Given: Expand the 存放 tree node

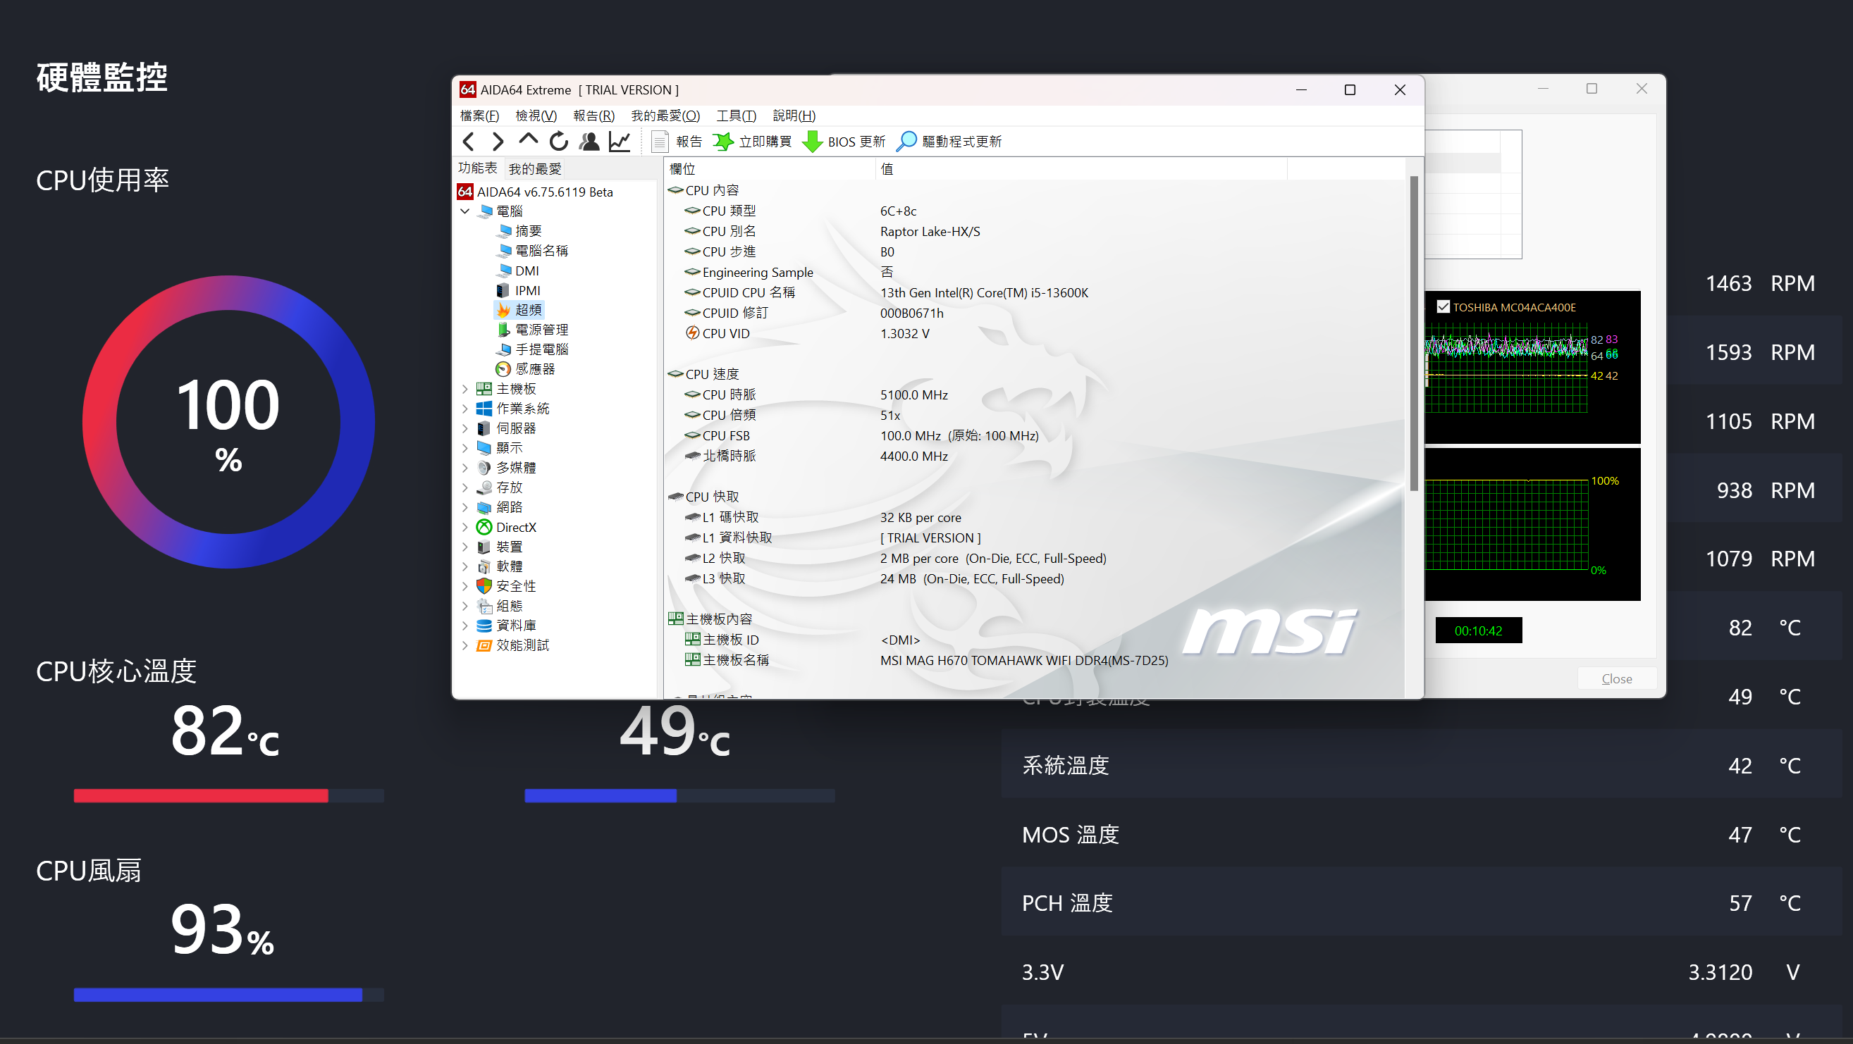Looking at the screenshot, I should [x=464, y=487].
